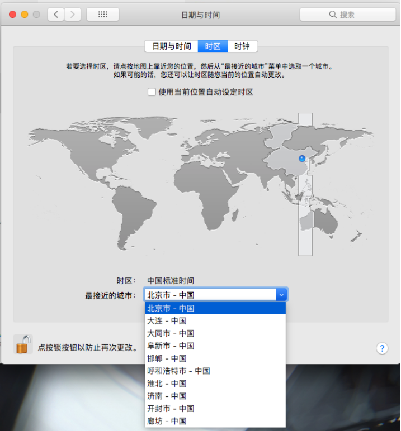Image resolution: width=401 pixels, height=431 pixels.
Task: Click the closest city text field
Action: (x=210, y=295)
